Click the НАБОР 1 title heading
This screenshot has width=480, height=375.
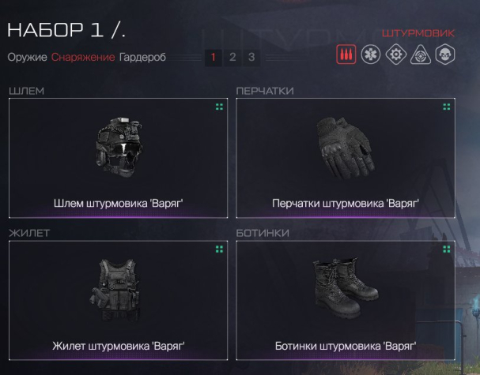click(x=66, y=30)
